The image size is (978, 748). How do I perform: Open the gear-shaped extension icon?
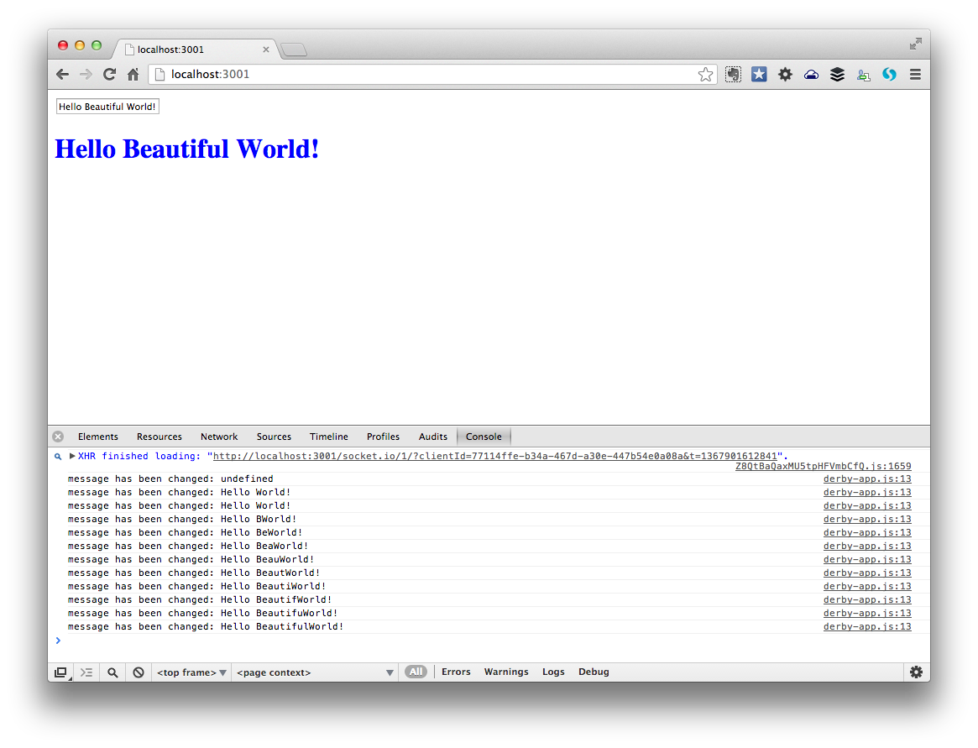tap(785, 74)
